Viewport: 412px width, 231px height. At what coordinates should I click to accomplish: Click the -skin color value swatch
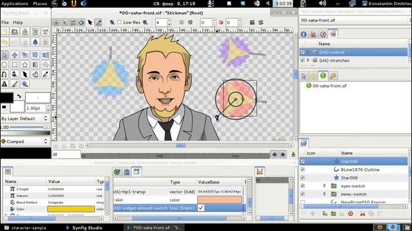(x=220, y=200)
